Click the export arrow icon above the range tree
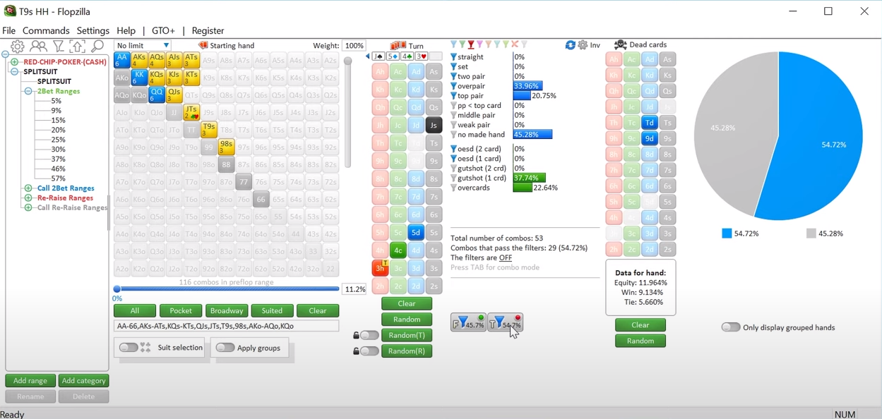 (x=78, y=47)
